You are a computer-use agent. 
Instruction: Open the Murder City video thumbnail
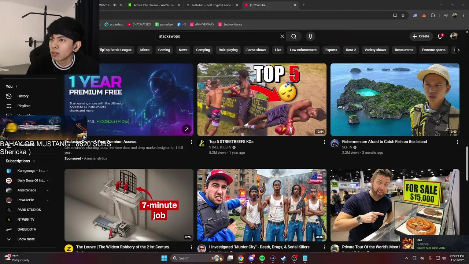262,205
